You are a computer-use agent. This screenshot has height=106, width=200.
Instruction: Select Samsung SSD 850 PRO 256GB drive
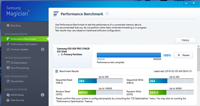click(x=73, y=50)
